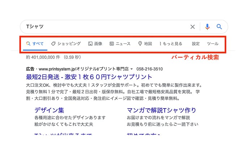
Task: Open the 地図 tab
Action: tap(145, 44)
